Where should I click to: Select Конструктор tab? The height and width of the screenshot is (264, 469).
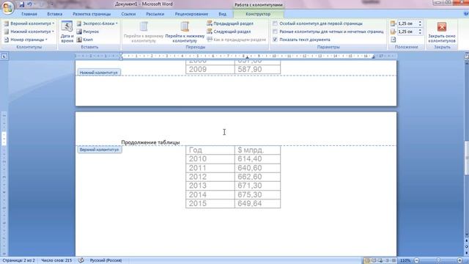click(258, 14)
